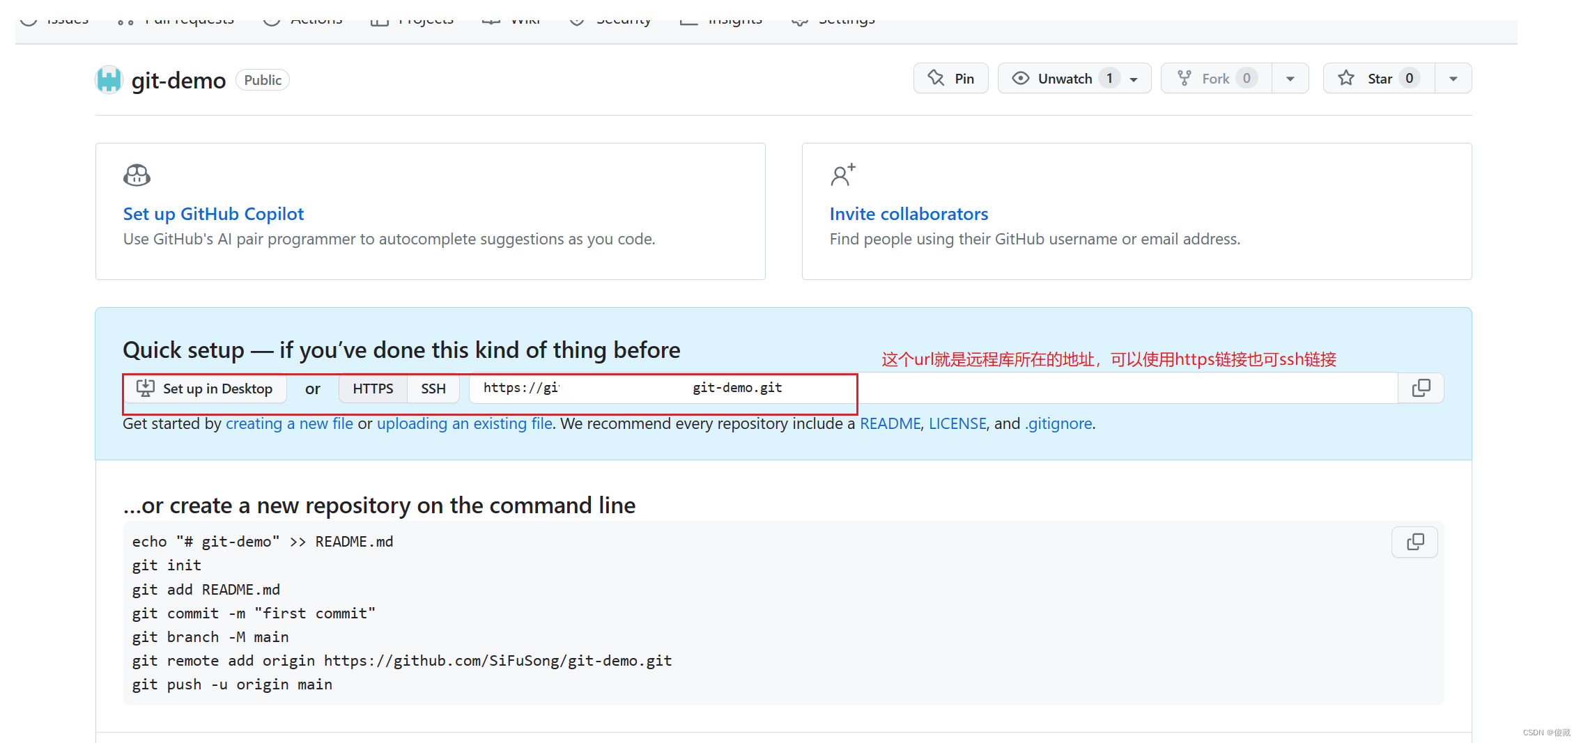
Task: Click the Pin icon
Action: pyautogui.click(x=936, y=78)
